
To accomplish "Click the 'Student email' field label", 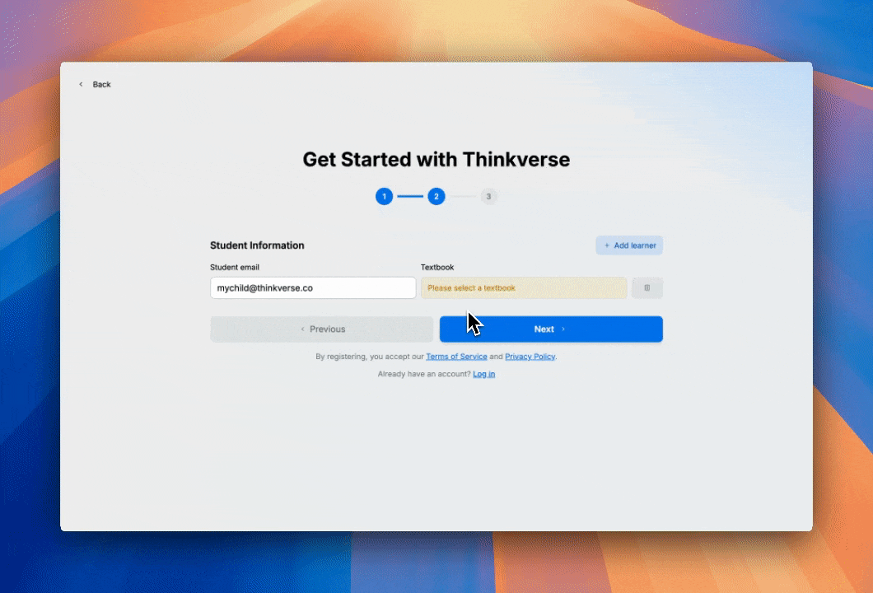I will pos(235,268).
